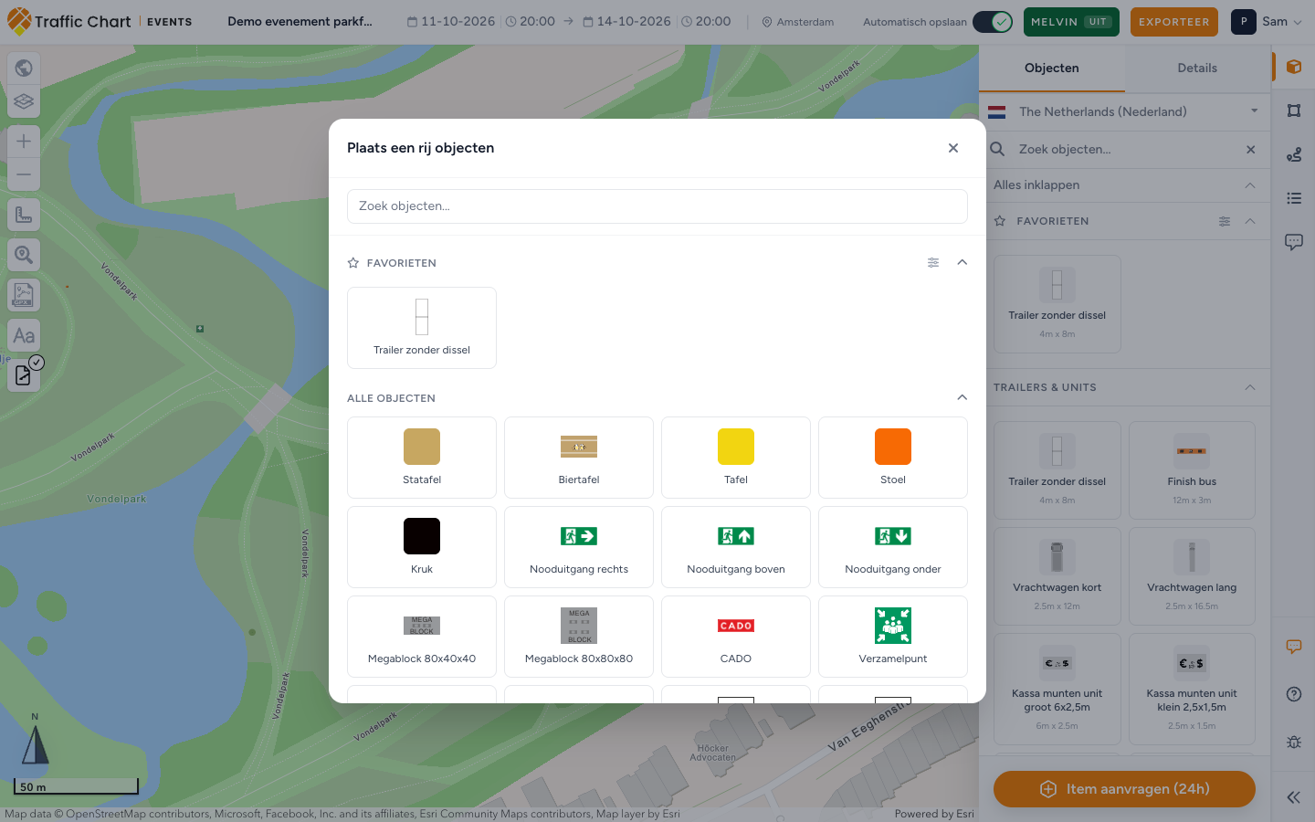
Task: Open the globe basemap tool
Action: [24, 68]
